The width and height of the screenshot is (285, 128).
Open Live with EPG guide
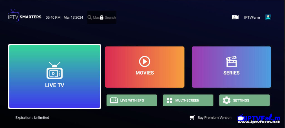(132, 100)
